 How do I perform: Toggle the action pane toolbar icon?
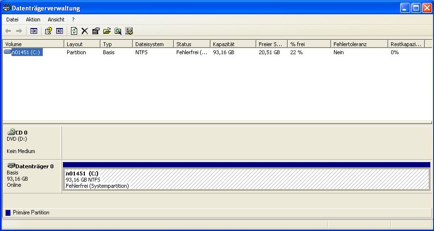pyautogui.click(x=60, y=31)
